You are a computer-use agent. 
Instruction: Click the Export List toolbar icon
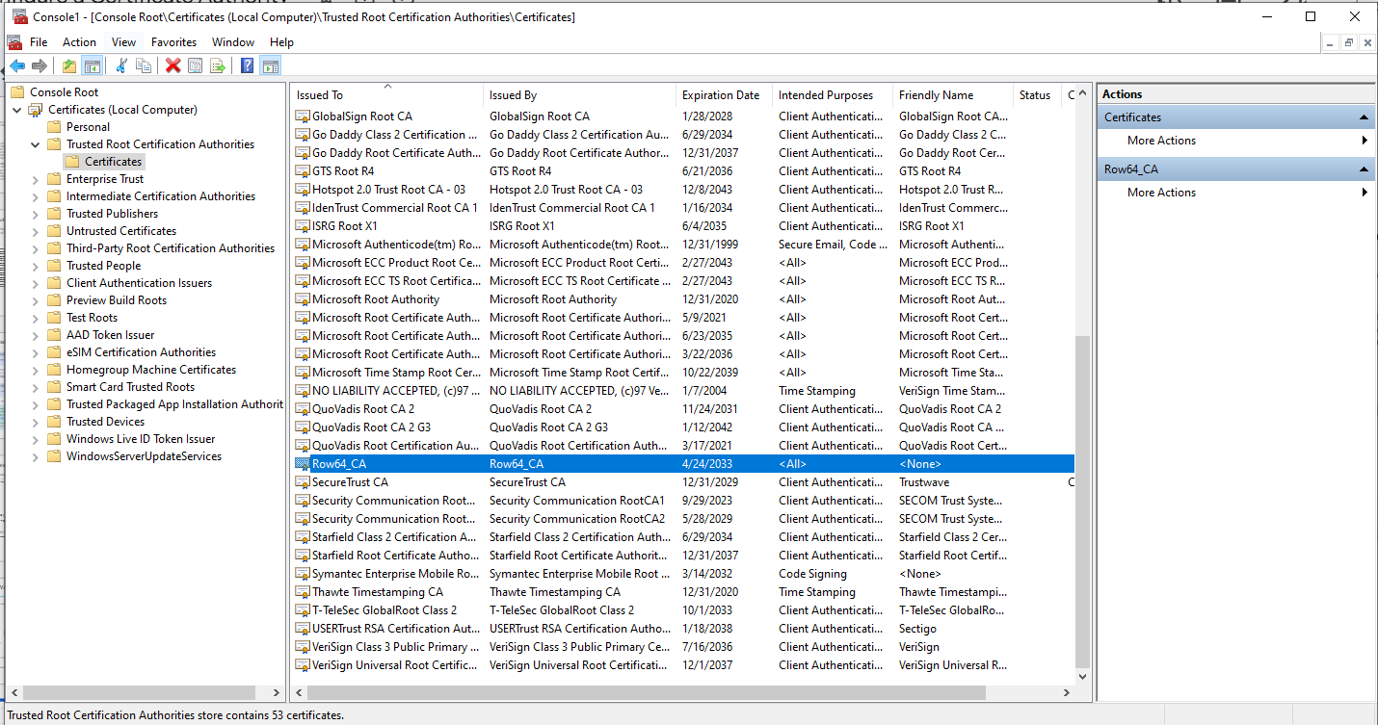(218, 65)
